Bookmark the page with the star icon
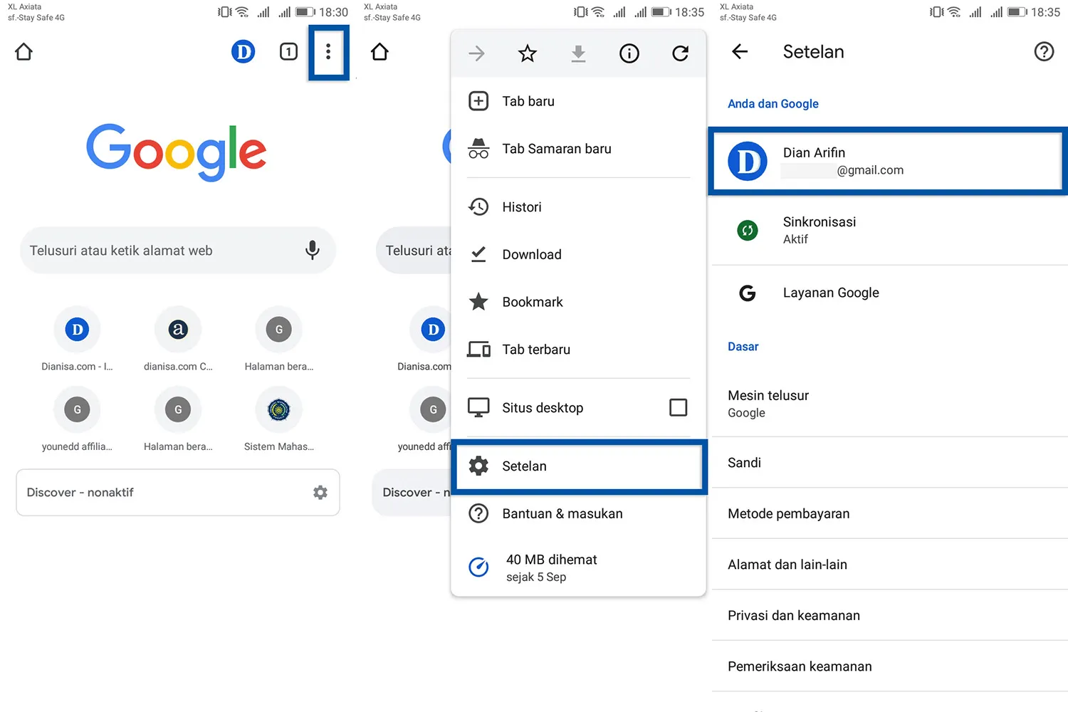This screenshot has width=1068, height=712. 528,53
